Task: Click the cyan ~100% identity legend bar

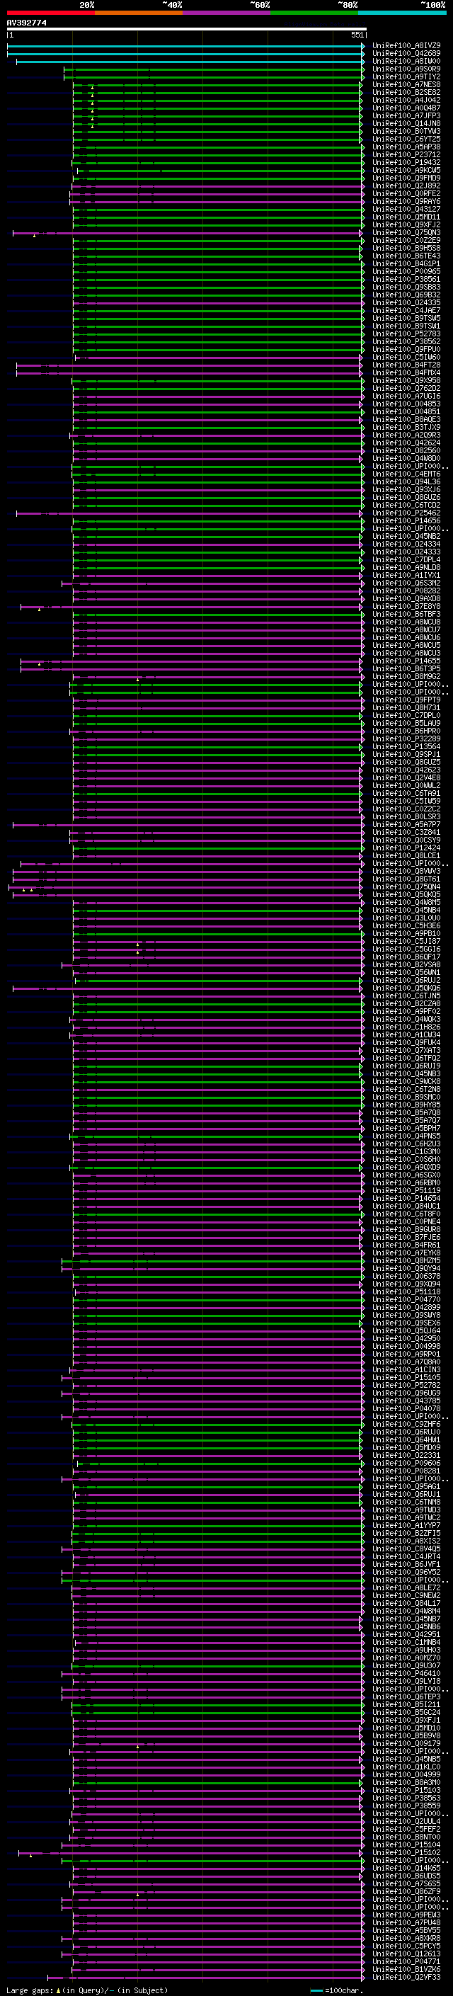Action: (x=402, y=13)
